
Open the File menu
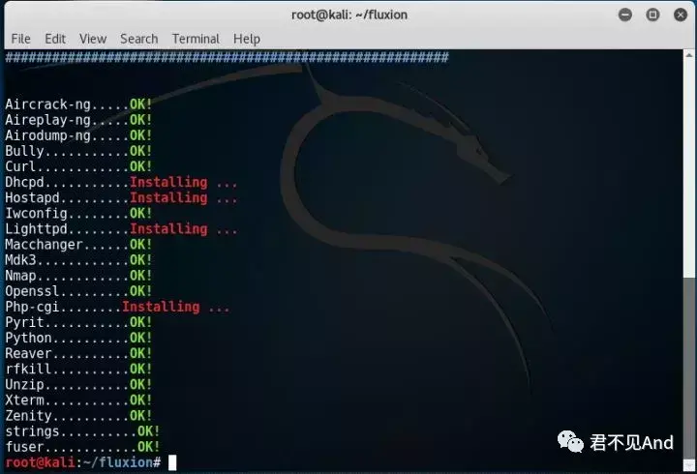(21, 39)
